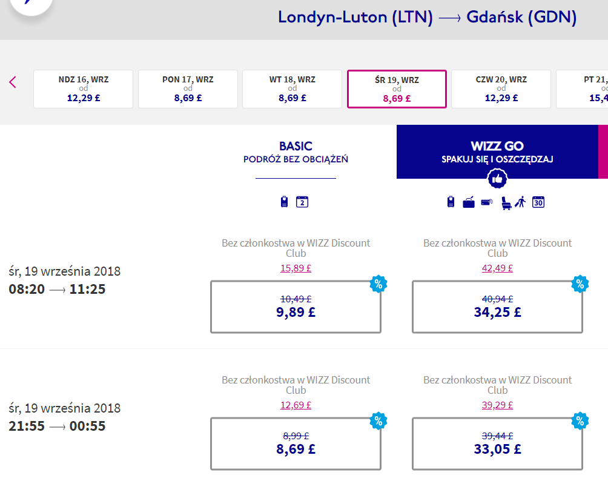Choose WIZZ GO fare 34,25 £ for 08:20 flight
608x478 pixels.
pos(498,307)
